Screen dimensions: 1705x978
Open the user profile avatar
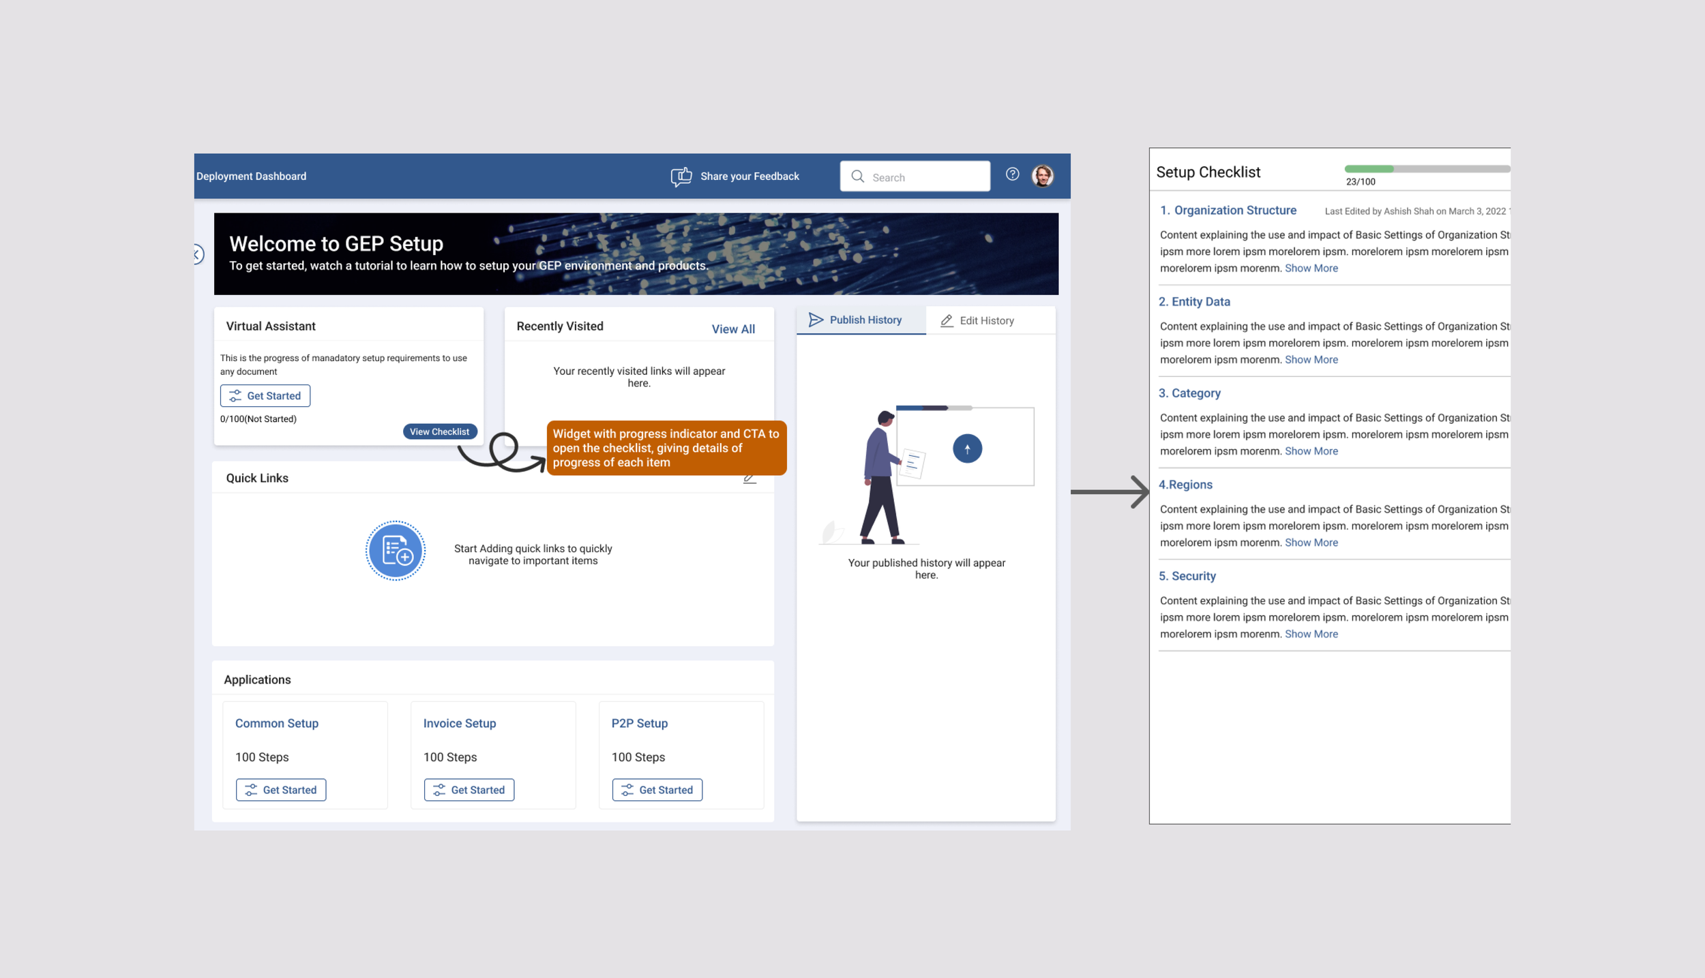click(x=1042, y=176)
